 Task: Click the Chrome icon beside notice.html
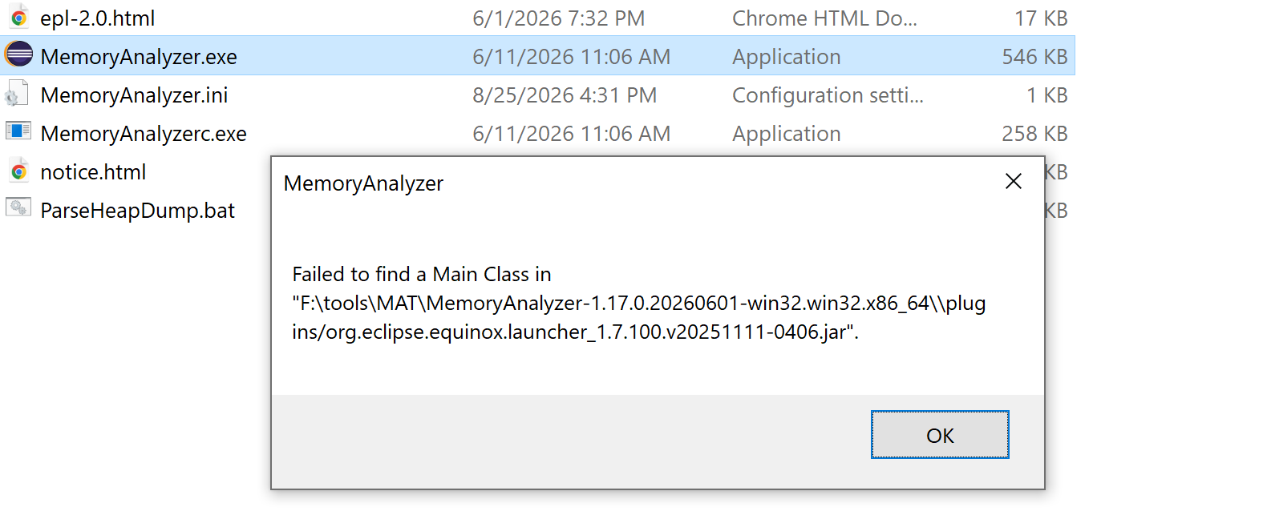point(18,171)
